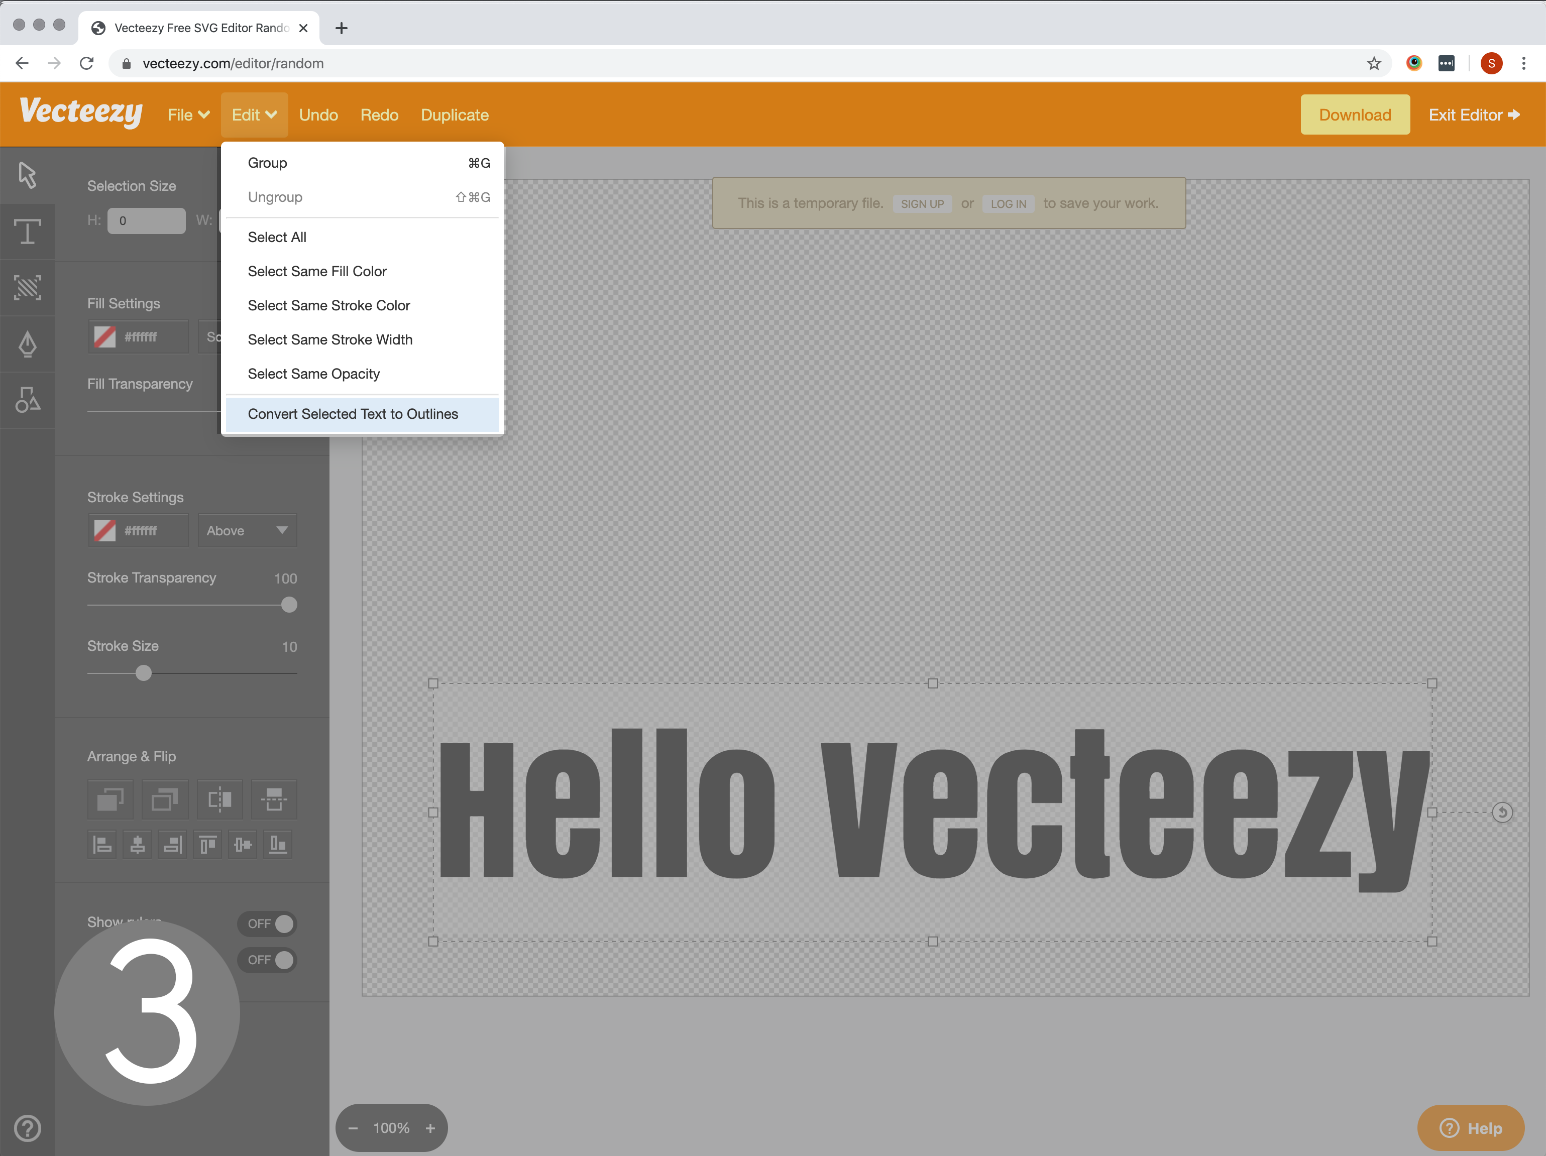Click the zoom in plus button
1546x1156 pixels.
coord(430,1127)
